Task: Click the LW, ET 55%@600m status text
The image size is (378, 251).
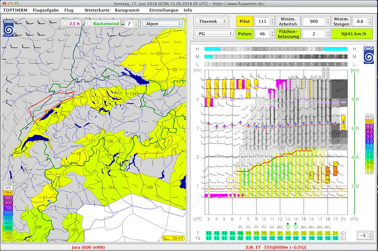Action: point(276,247)
